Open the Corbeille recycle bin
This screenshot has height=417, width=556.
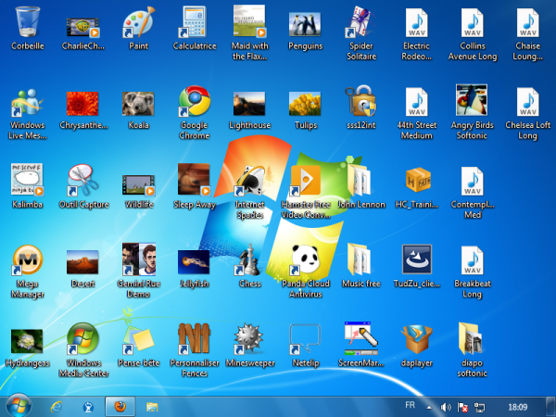27,22
